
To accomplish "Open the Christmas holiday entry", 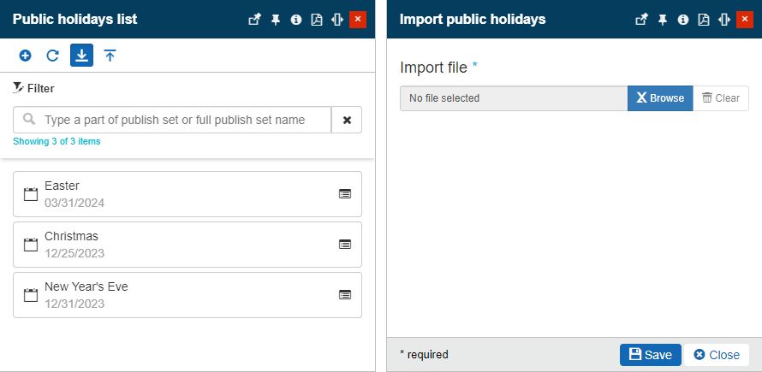I will tap(188, 245).
